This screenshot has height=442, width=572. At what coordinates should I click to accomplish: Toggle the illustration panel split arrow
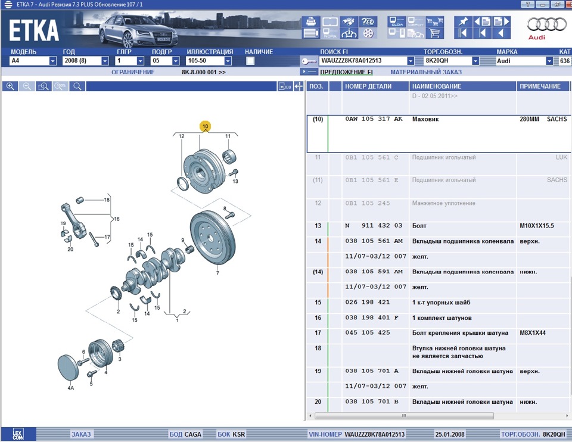[x=299, y=86]
